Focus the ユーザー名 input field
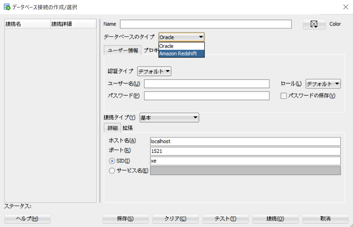 point(207,84)
